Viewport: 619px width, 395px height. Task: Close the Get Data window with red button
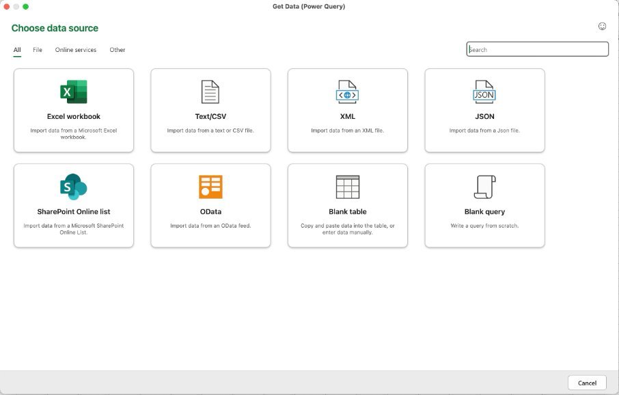6,6
